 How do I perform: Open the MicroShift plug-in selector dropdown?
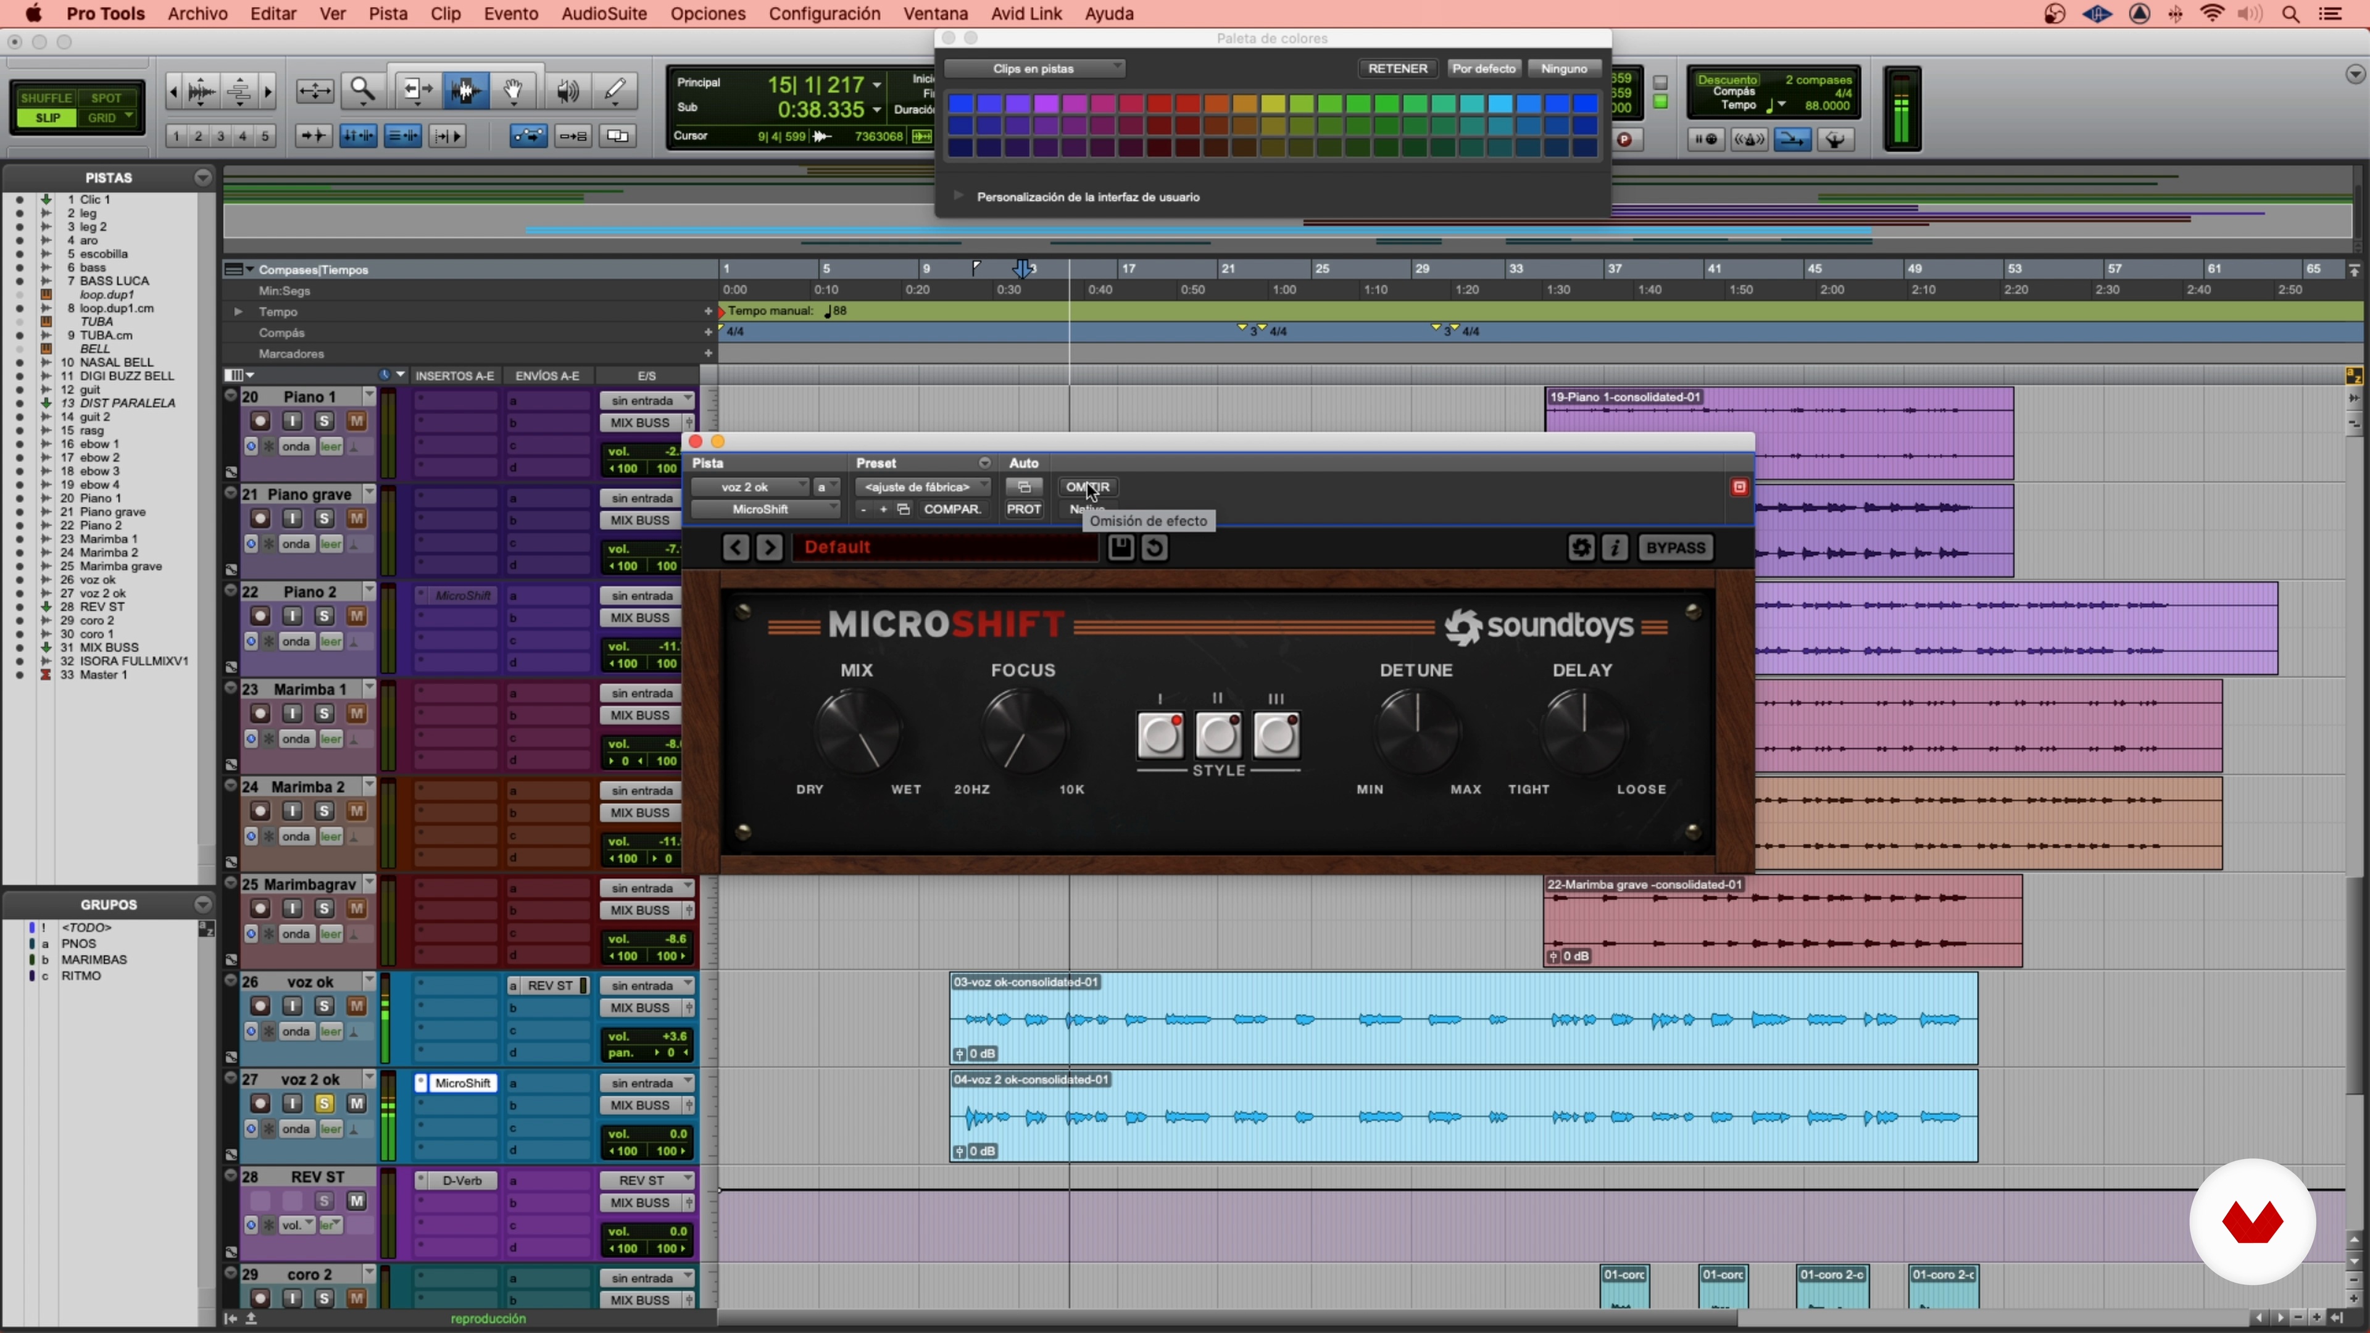pyautogui.click(x=765, y=509)
